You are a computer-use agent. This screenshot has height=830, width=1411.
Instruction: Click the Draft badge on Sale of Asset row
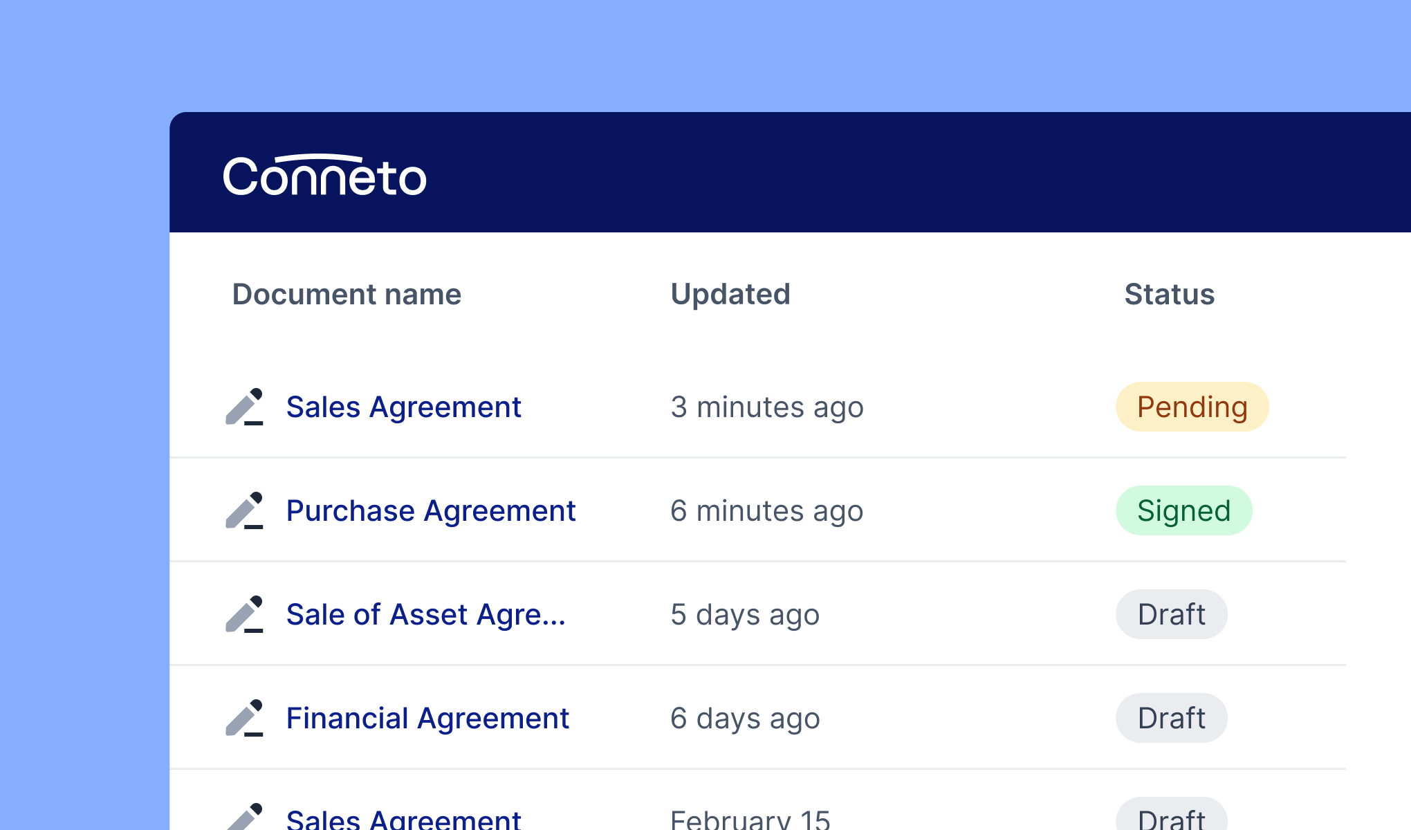1171,614
